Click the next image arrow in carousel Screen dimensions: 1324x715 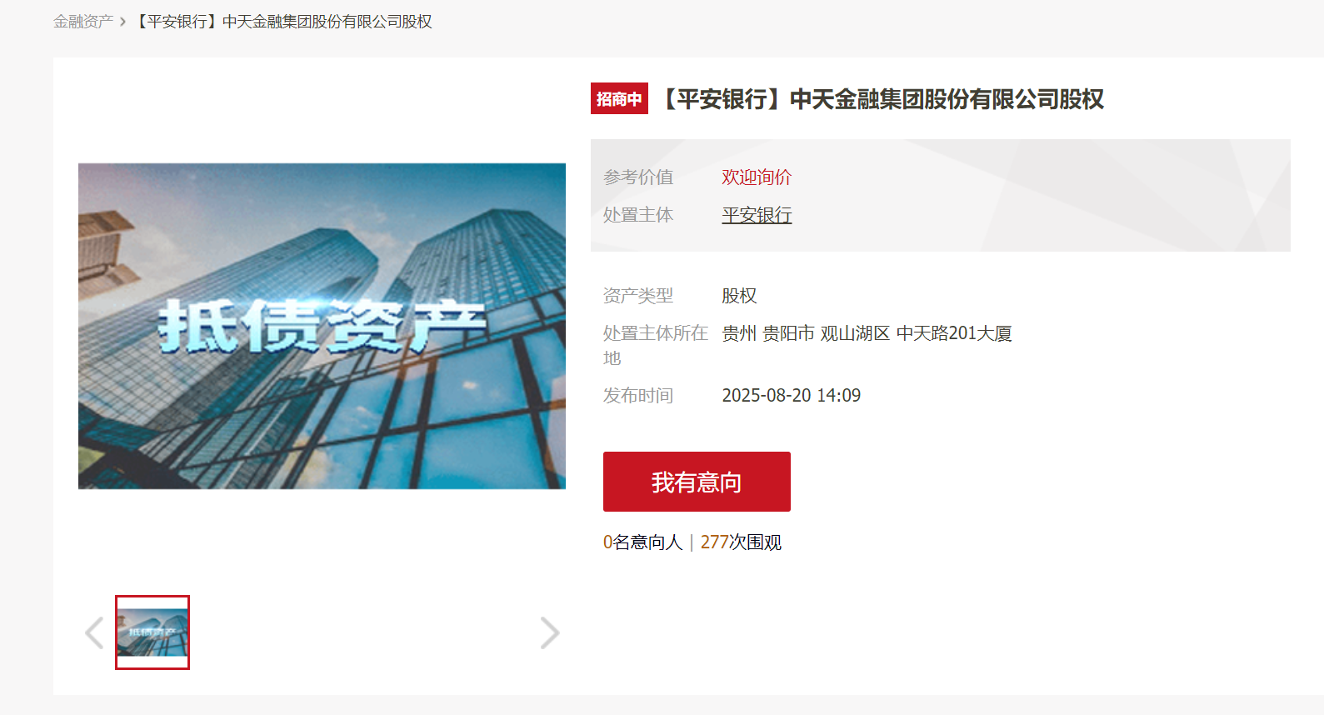click(550, 632)
